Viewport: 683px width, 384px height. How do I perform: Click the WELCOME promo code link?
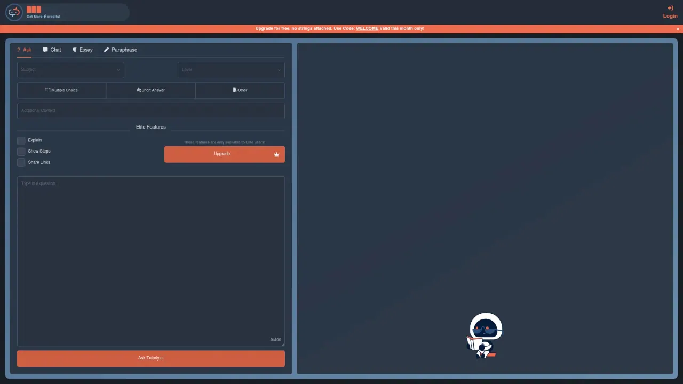367,29
